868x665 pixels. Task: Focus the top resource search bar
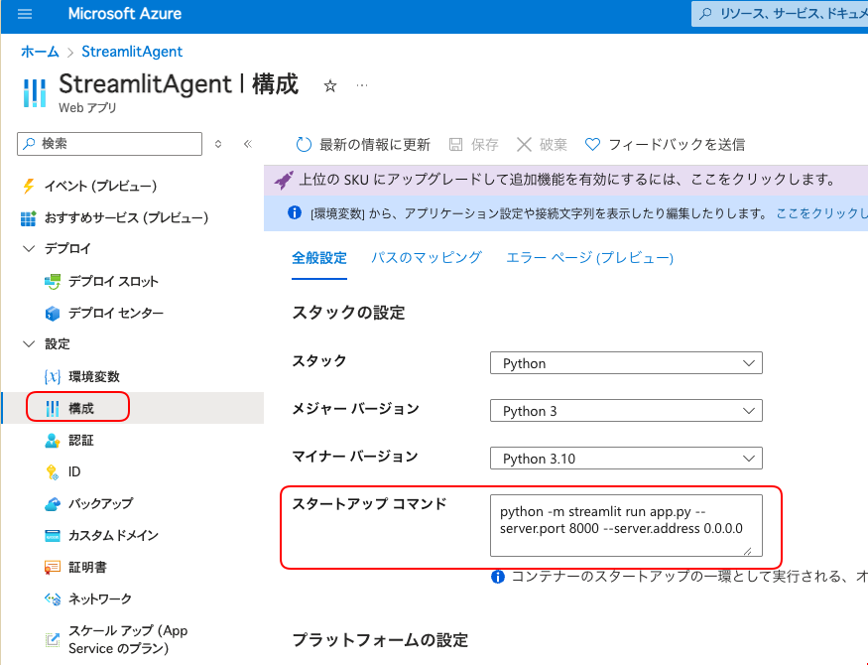click(x=780, y=14)
